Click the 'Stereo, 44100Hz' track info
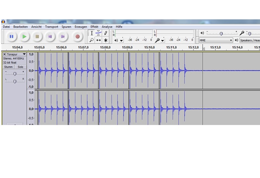 (14, 58)
